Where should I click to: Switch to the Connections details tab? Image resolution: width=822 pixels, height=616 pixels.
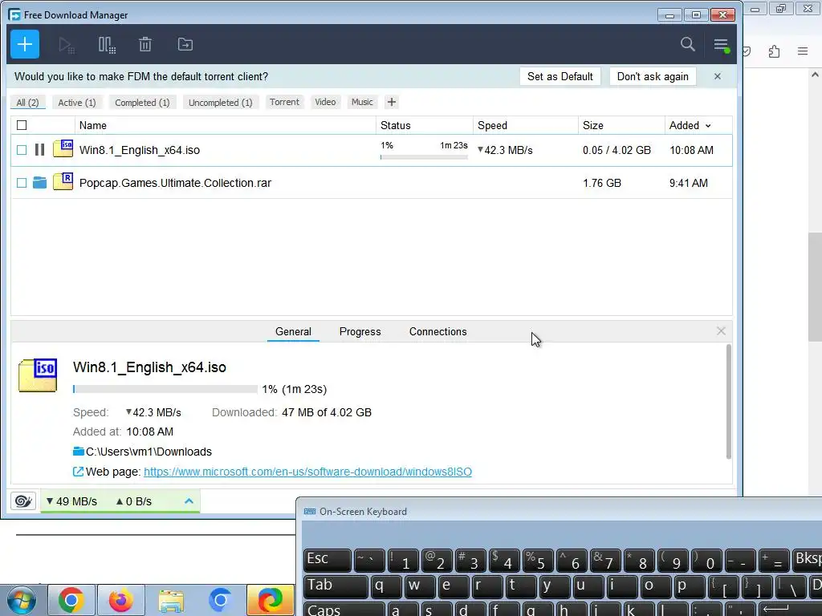(437, 331)
